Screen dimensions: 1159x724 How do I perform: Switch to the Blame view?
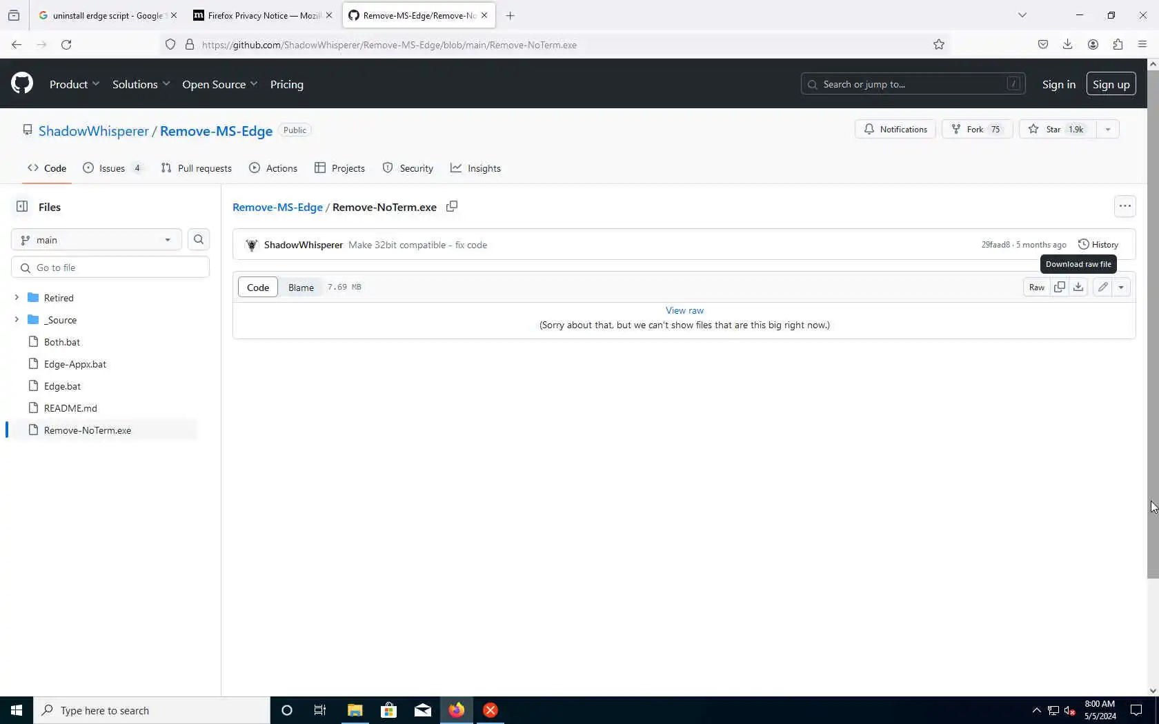[x=301, y=287]
